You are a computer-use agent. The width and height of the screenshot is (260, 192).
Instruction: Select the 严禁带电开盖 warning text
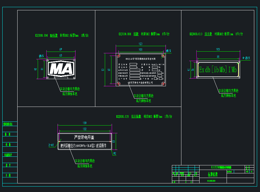tap(84, 137)
